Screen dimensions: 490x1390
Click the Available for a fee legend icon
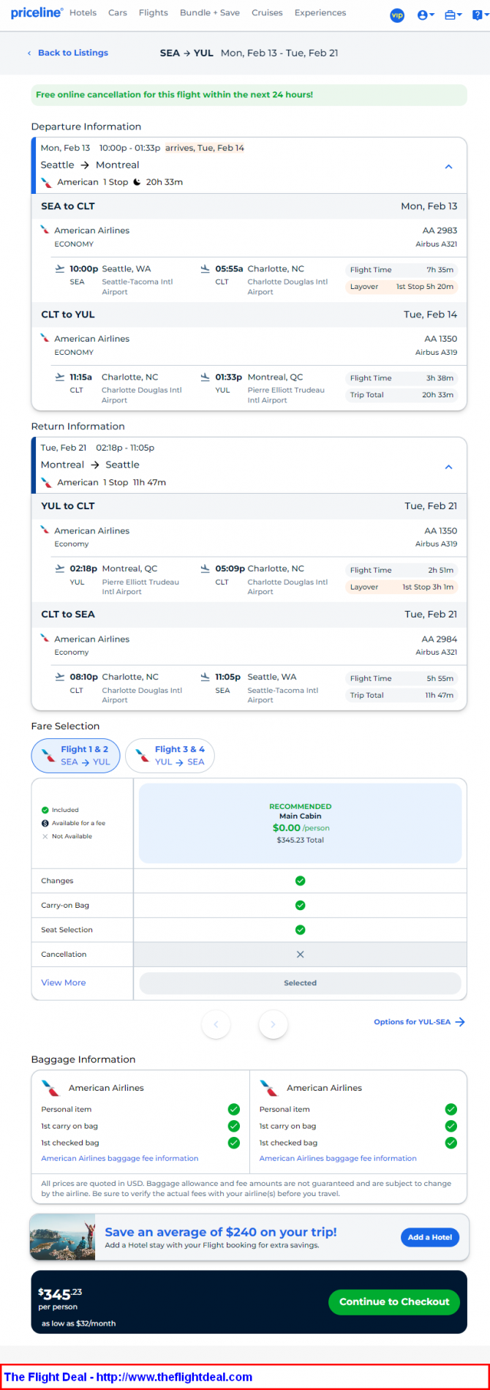(45, 823)
